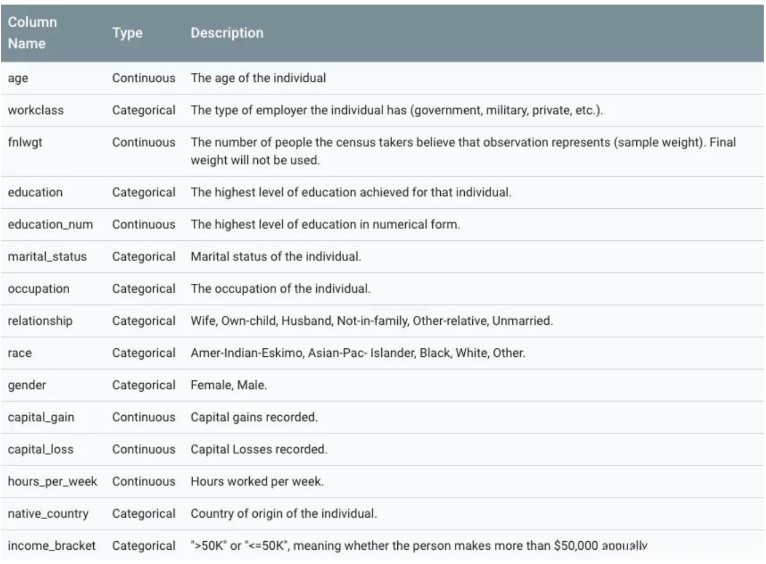Click the "Female, Male." description text
Screen dimensions: 766x564
(229, 385)
